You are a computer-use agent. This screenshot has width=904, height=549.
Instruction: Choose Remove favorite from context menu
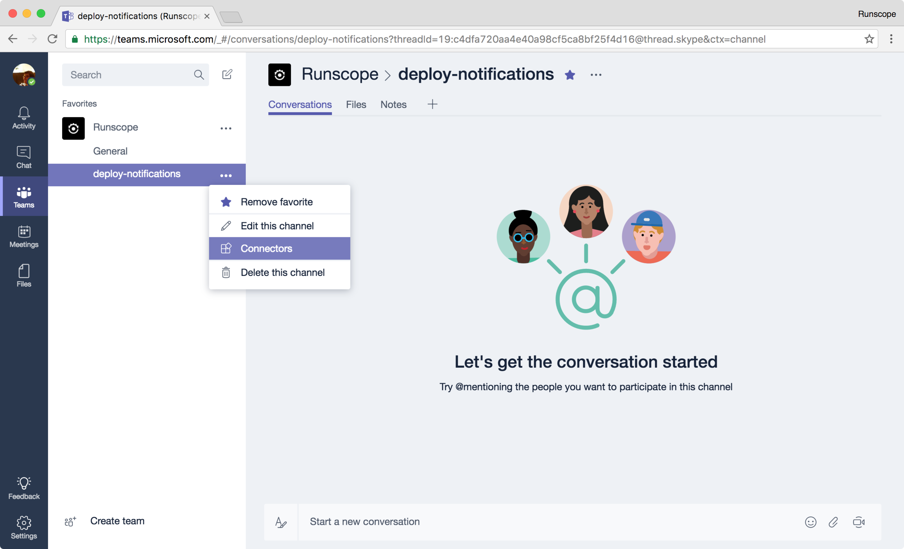(280, 202)
